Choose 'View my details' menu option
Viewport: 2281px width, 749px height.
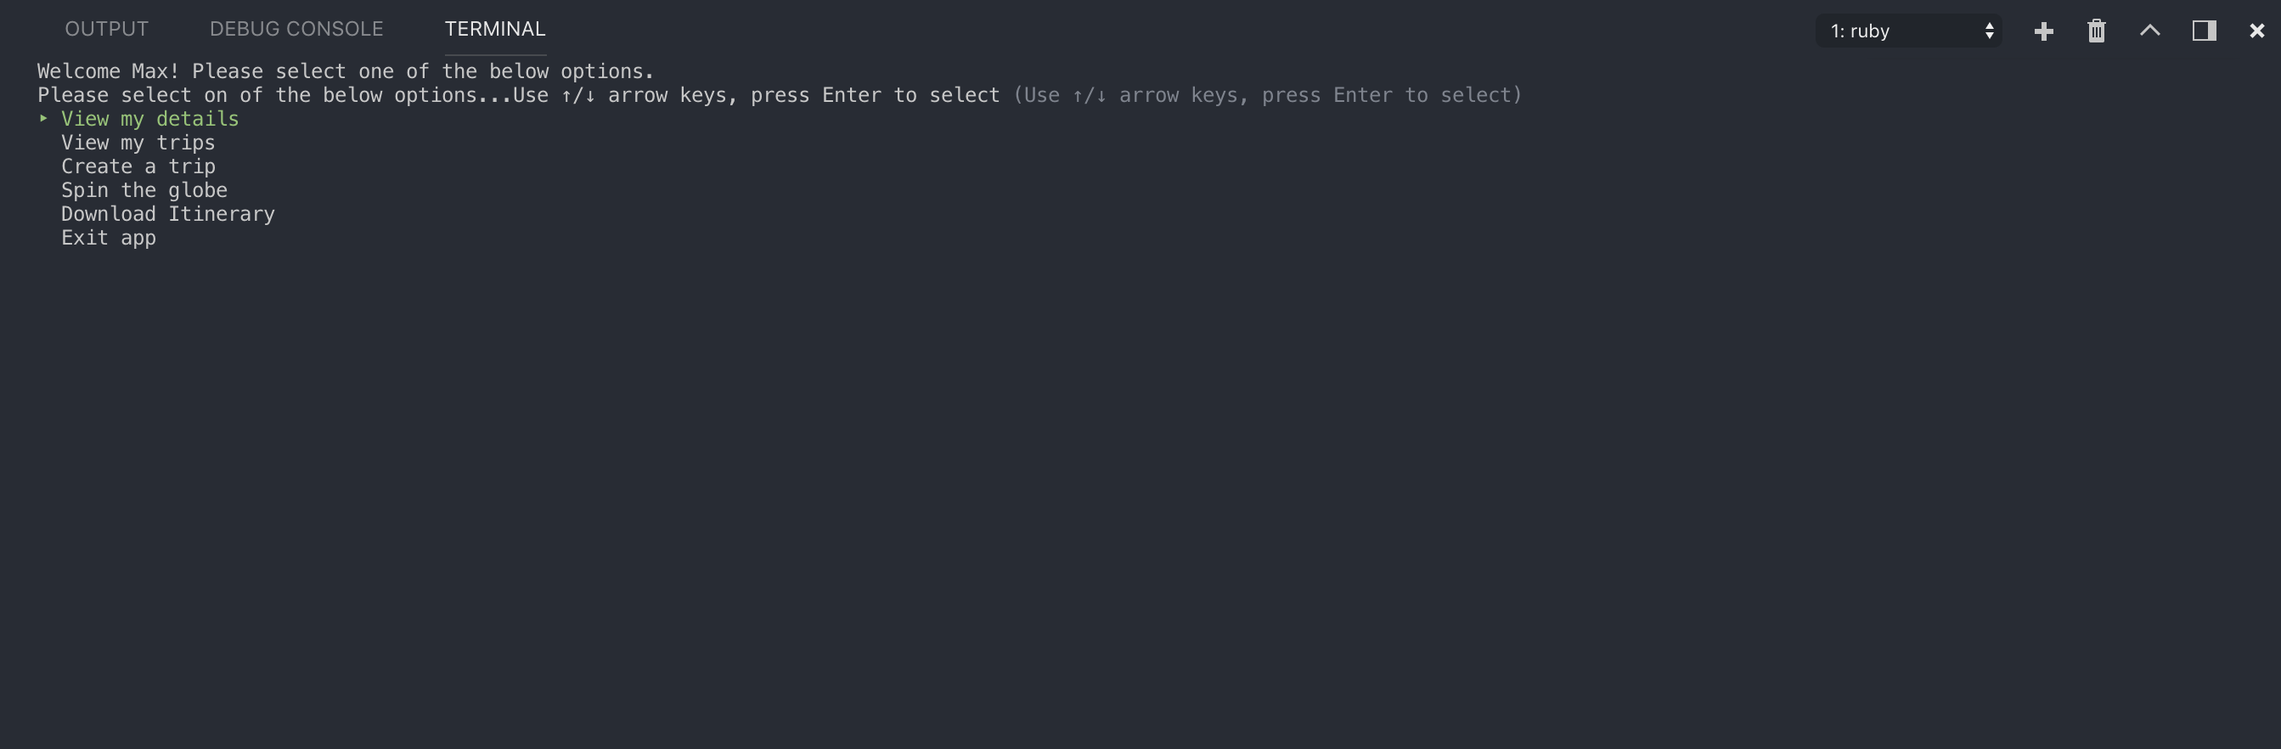[149, 119]
